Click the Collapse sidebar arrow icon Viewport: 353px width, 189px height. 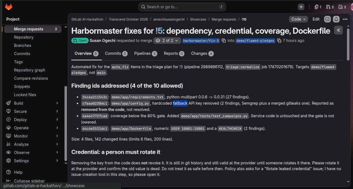click(9, 181)
